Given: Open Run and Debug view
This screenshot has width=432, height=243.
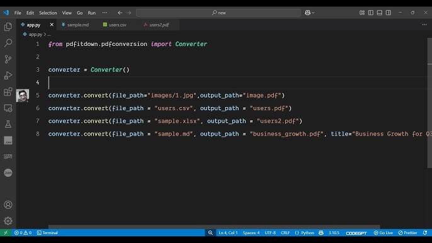Looking at the screenshot, I should (8, 75).
